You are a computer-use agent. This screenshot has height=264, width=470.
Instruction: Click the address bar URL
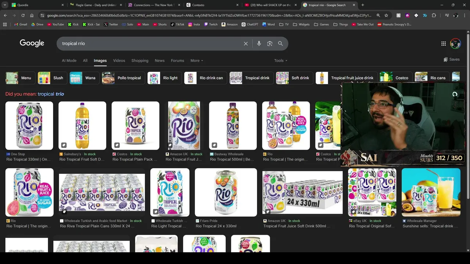coord(209,15)
